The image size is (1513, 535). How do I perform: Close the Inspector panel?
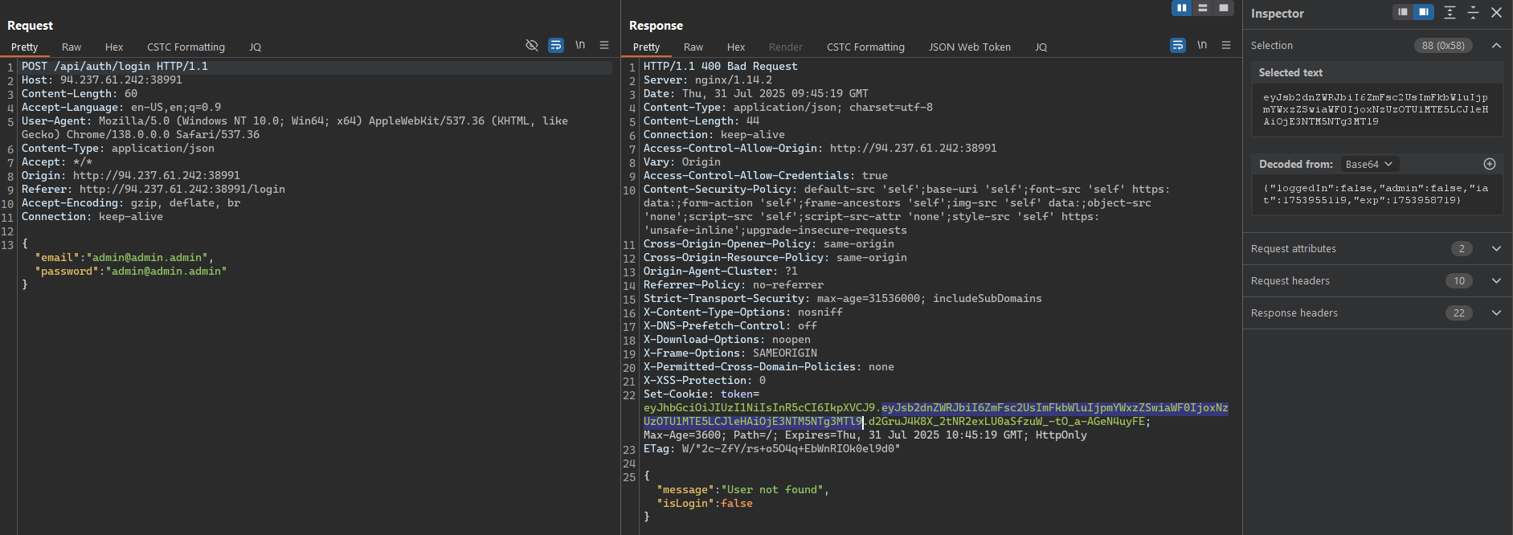[x=1496, y=12]
